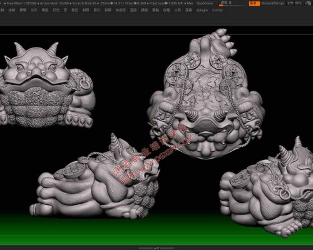Screen dimensions: 313x250
Task: Click the Free Mem 1.005GB status text
Action: coord(21,3)
